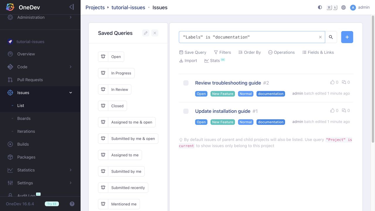
Task: Run the query with the magnifier button
Action: tap(331, 37)
